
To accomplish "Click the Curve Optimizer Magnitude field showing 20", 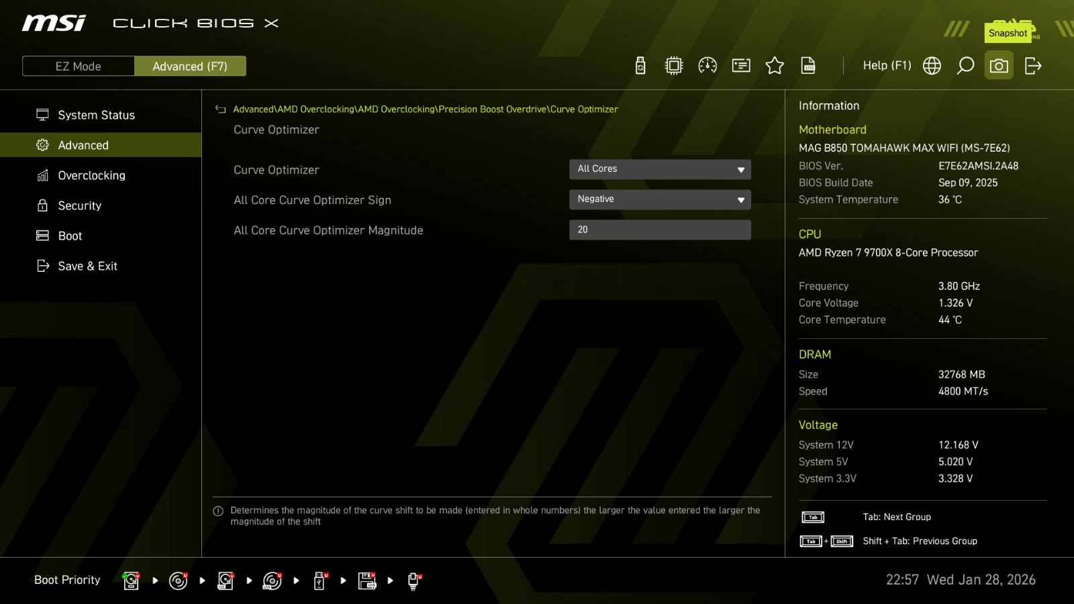I will 660,230.
